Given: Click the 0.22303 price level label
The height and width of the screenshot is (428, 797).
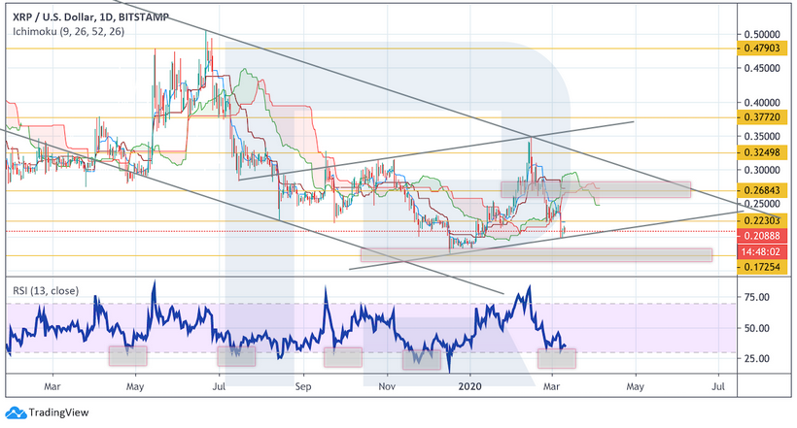Looking at the screenshot, I should 761,220.
